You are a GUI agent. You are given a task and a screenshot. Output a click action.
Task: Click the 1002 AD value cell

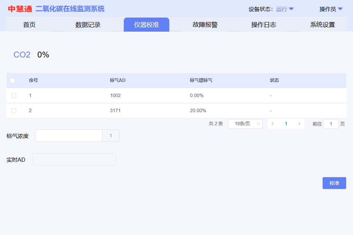(x=115, y=96)
